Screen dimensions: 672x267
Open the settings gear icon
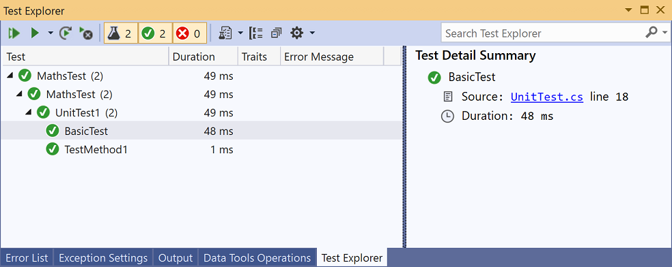(297, 33)
